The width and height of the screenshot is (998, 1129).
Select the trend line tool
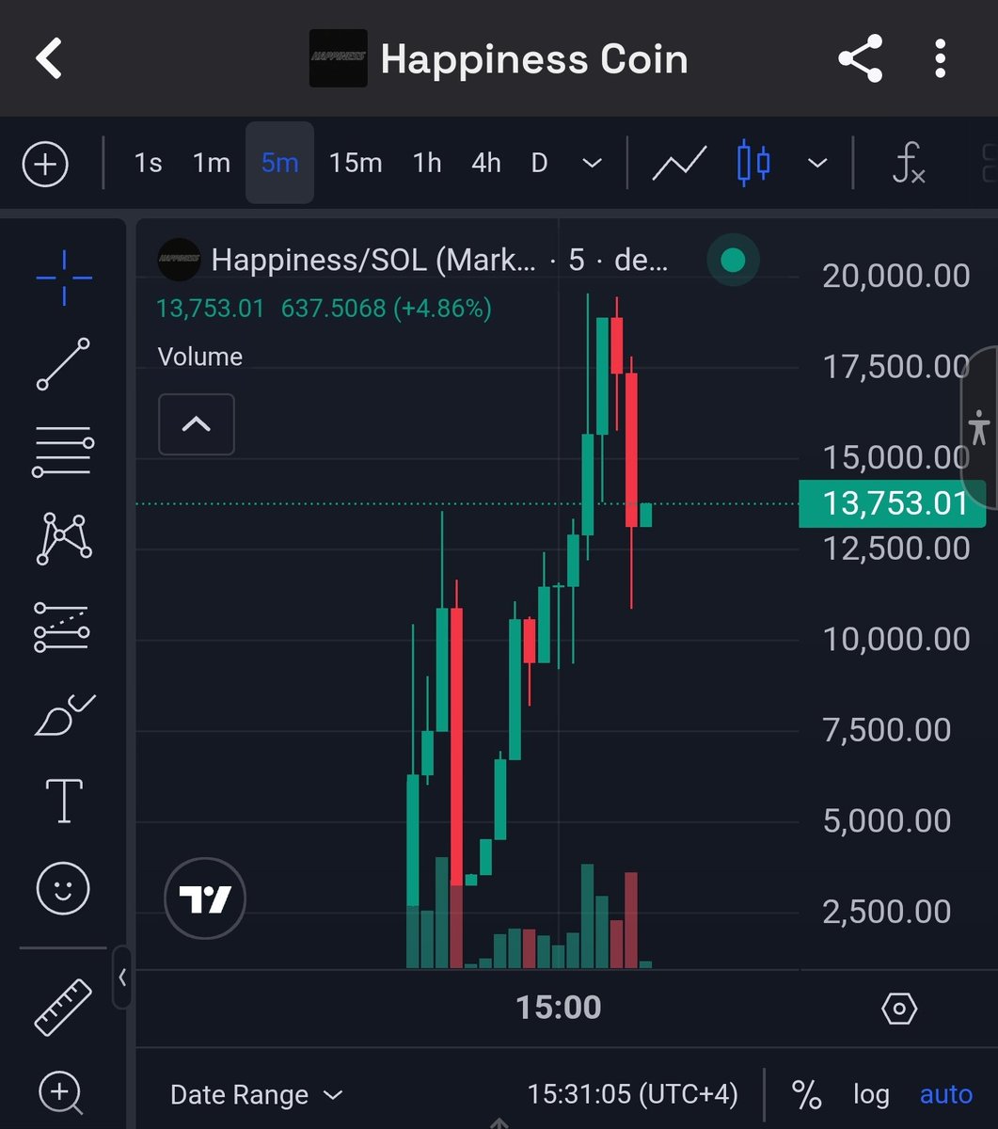click(x=63, y=364)
